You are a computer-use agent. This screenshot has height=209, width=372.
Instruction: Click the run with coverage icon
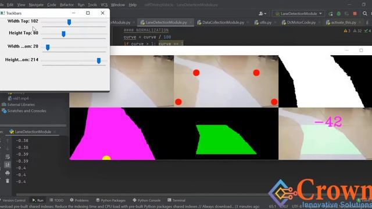[346, 14]
